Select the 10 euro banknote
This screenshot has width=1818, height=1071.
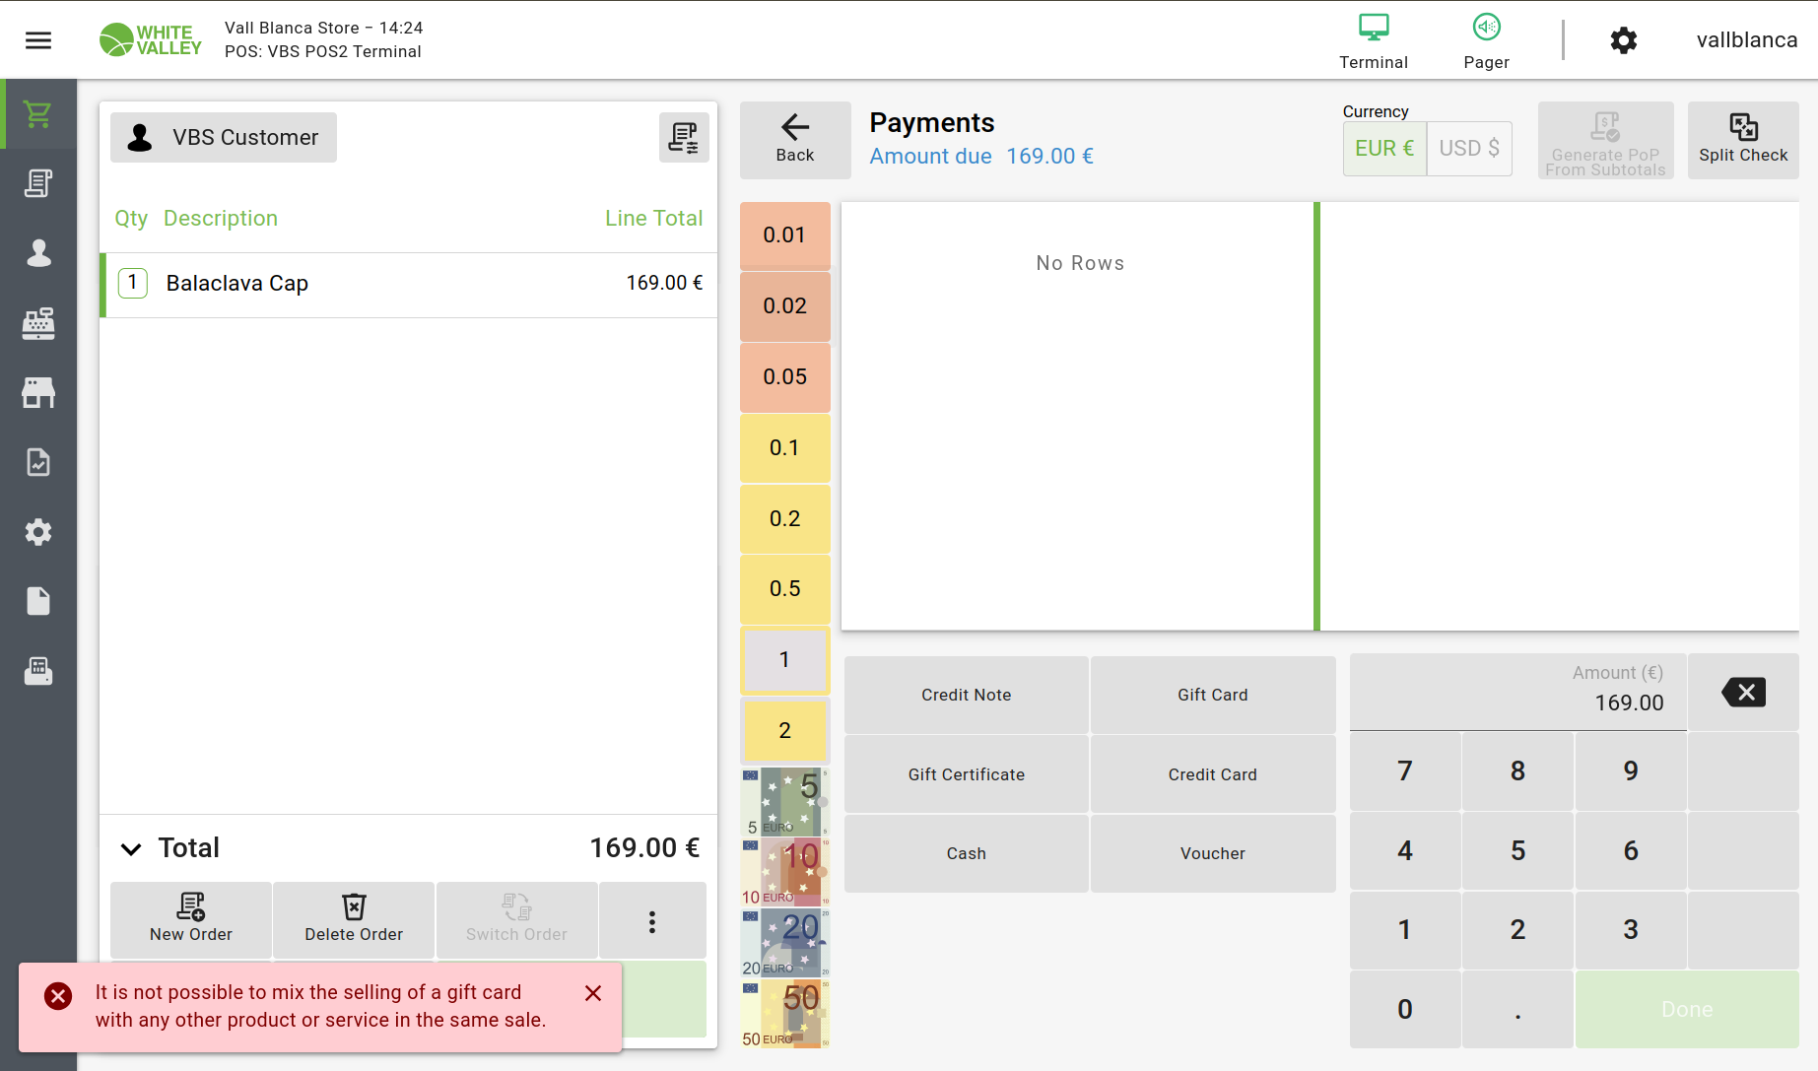coord(785,873)
